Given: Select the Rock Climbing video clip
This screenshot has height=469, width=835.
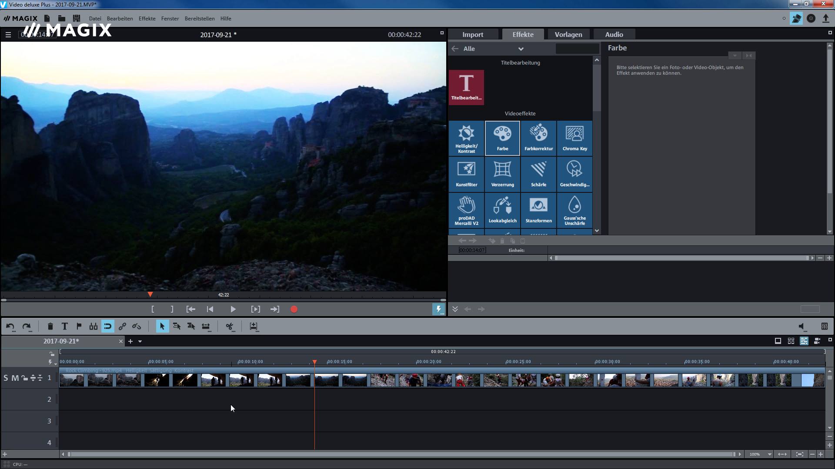Looking at the screenshot, I should pos(442,378).
